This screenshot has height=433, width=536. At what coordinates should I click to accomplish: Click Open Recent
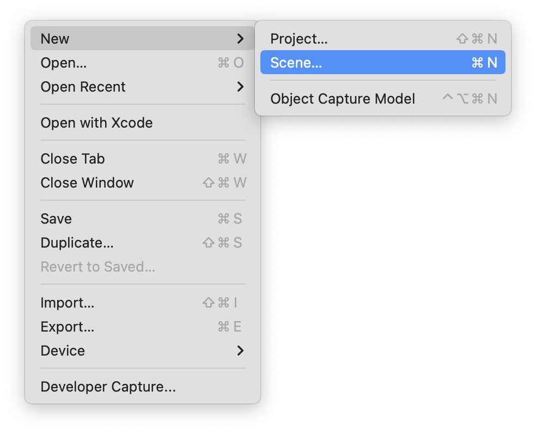[x=83, y=87]
